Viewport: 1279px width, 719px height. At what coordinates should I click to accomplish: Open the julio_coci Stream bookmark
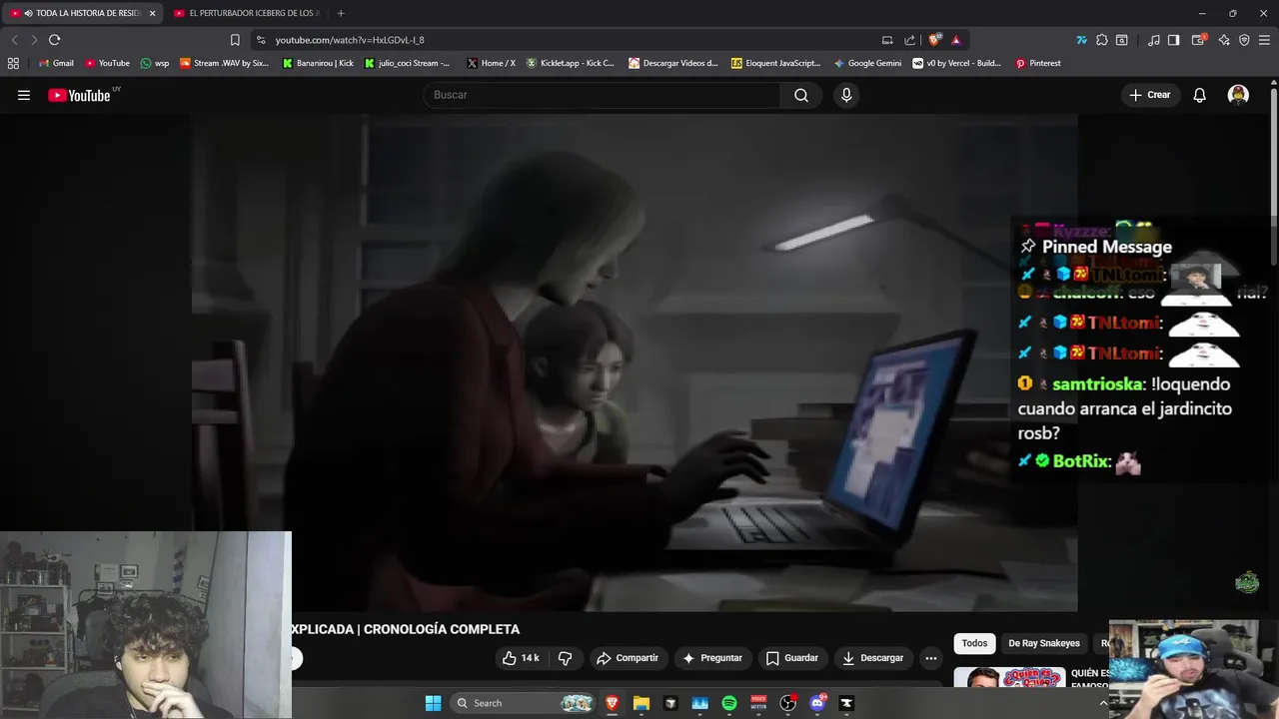pyautogui.click(x=408, y=63)
